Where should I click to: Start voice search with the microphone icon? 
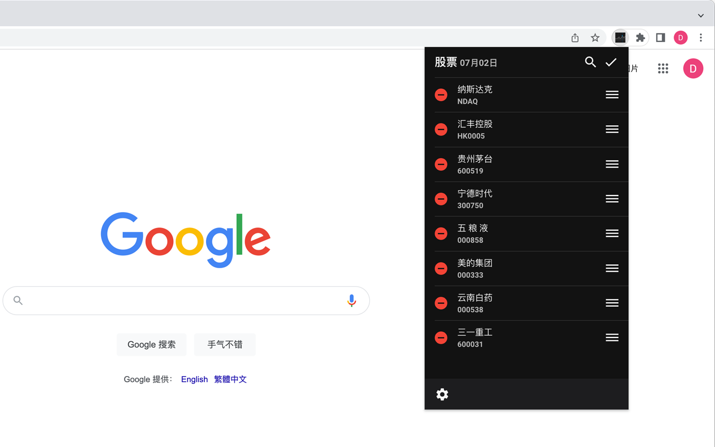click(x=351, y=301)
